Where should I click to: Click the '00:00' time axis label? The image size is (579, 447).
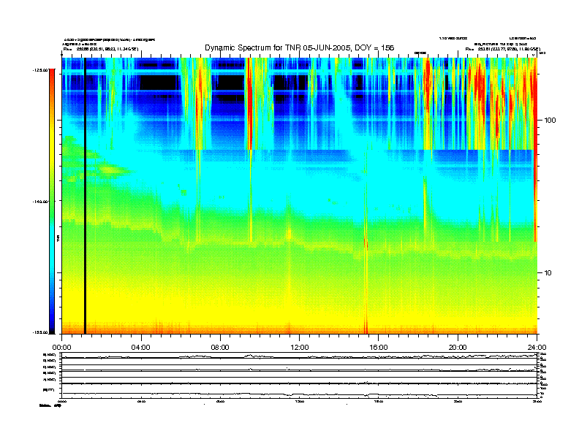tap(61, 348)
